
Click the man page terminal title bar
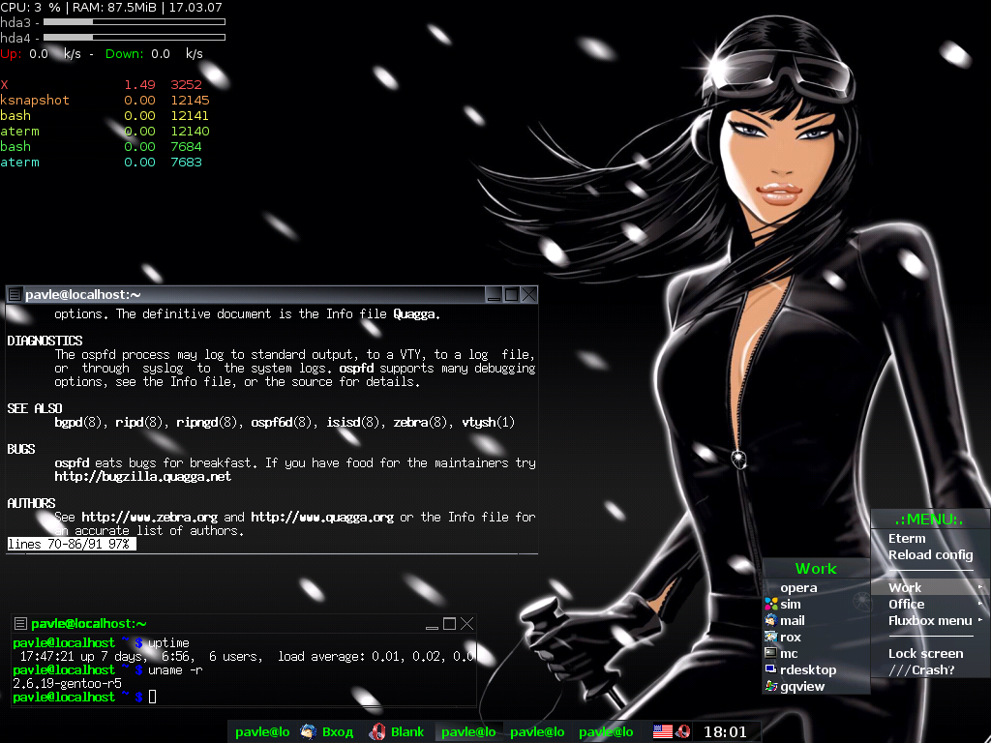click(253, 294)
